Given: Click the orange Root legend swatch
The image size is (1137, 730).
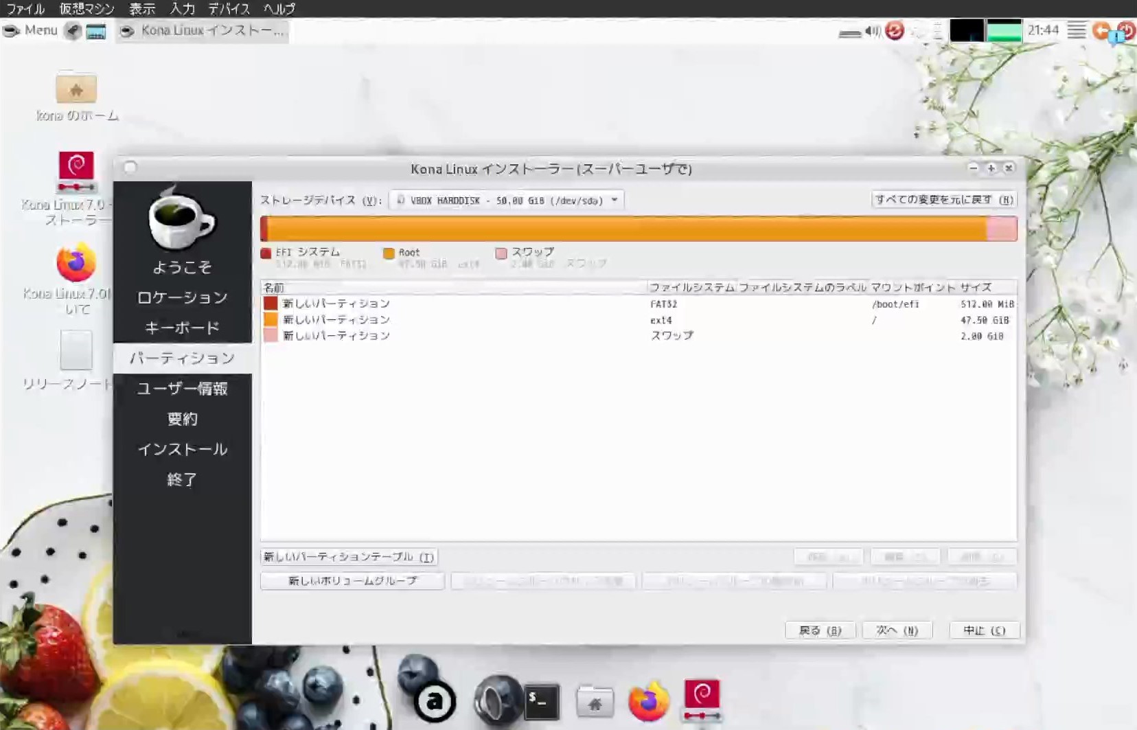Looking at the screenshot, I should click(390, 253).
